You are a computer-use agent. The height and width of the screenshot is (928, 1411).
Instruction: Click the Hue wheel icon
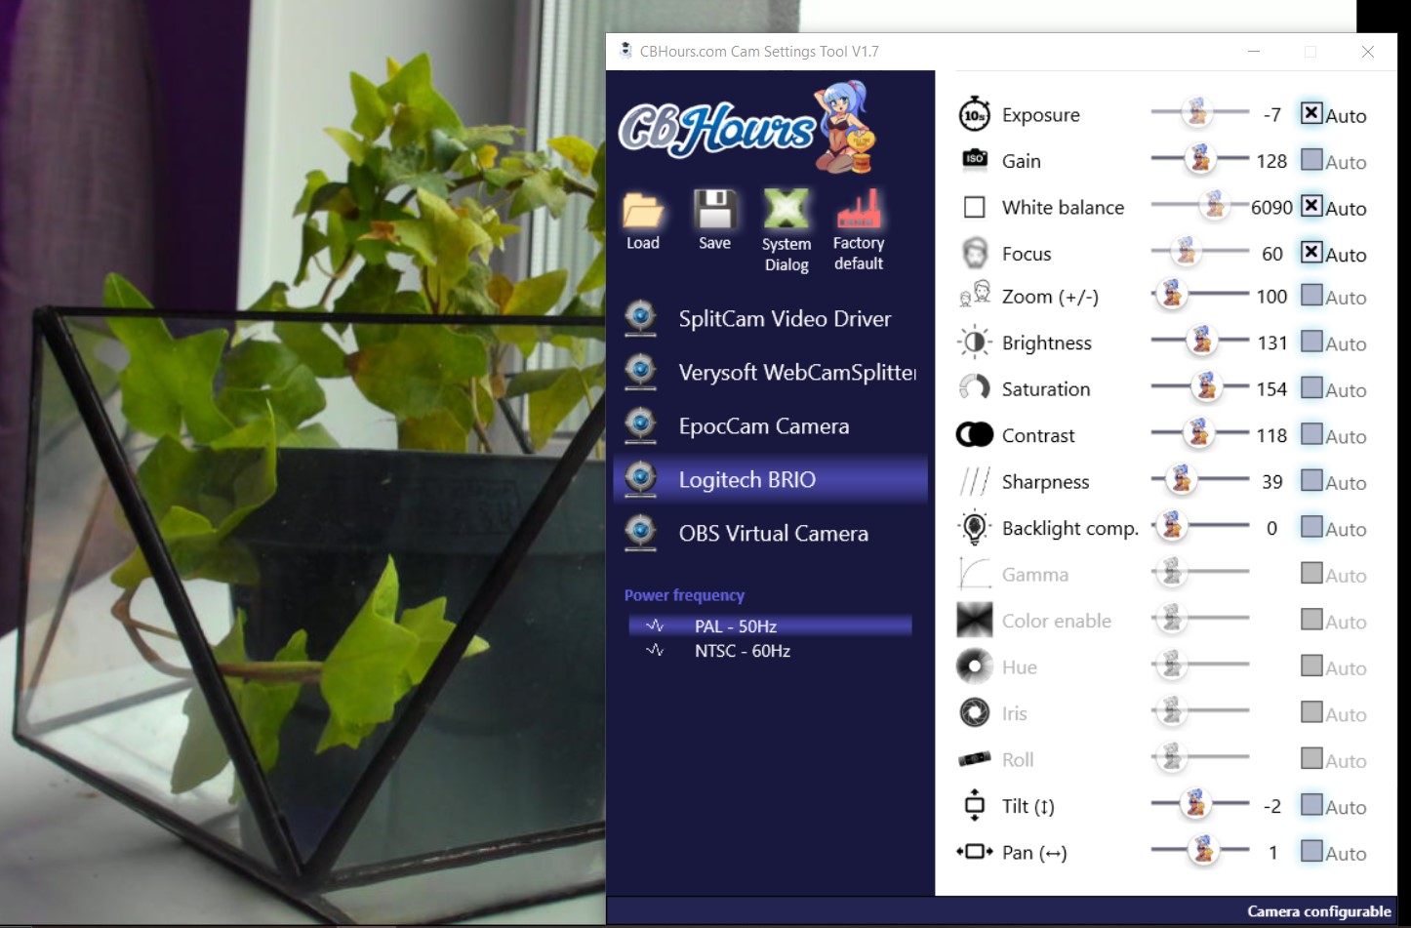tap(974, 666)
